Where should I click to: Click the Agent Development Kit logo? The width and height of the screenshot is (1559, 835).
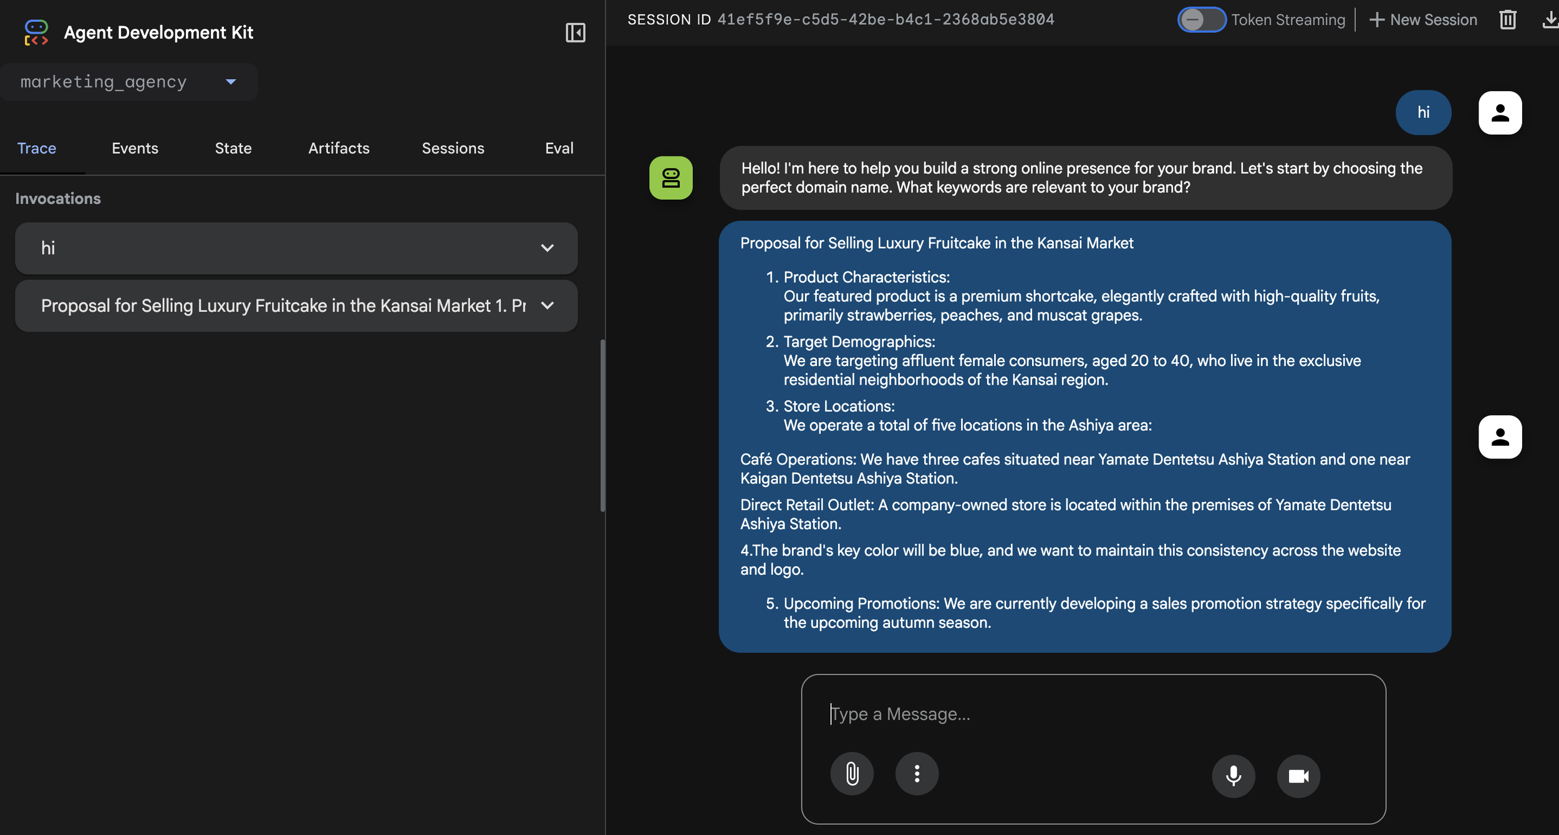[36, 32]
